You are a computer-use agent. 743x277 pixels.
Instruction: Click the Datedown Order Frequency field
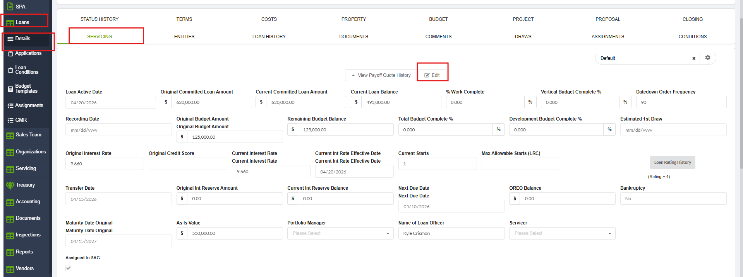coord(681,102)
